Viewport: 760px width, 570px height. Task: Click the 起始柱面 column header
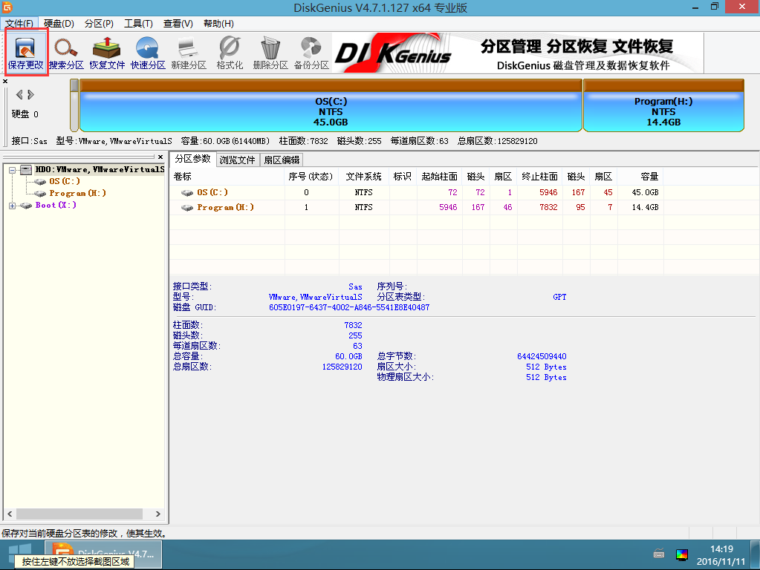pyautogui.click(x=439, y=177)
